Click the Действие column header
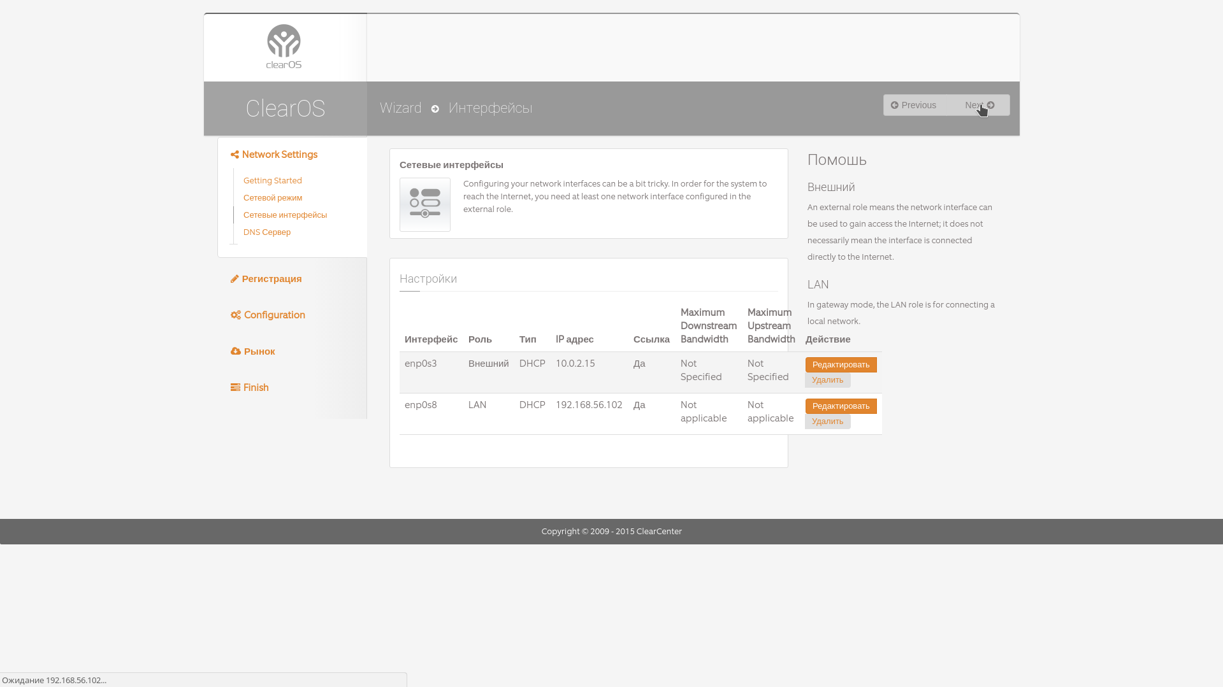 click(x=828, y=339)
